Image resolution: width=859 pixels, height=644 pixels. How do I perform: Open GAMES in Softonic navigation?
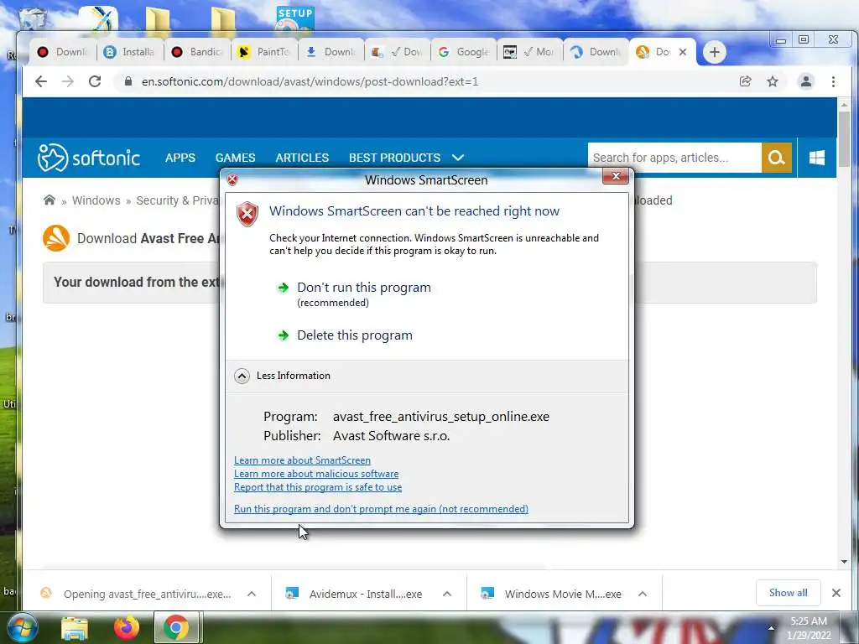pyautogui.click(x=235, y=158)
